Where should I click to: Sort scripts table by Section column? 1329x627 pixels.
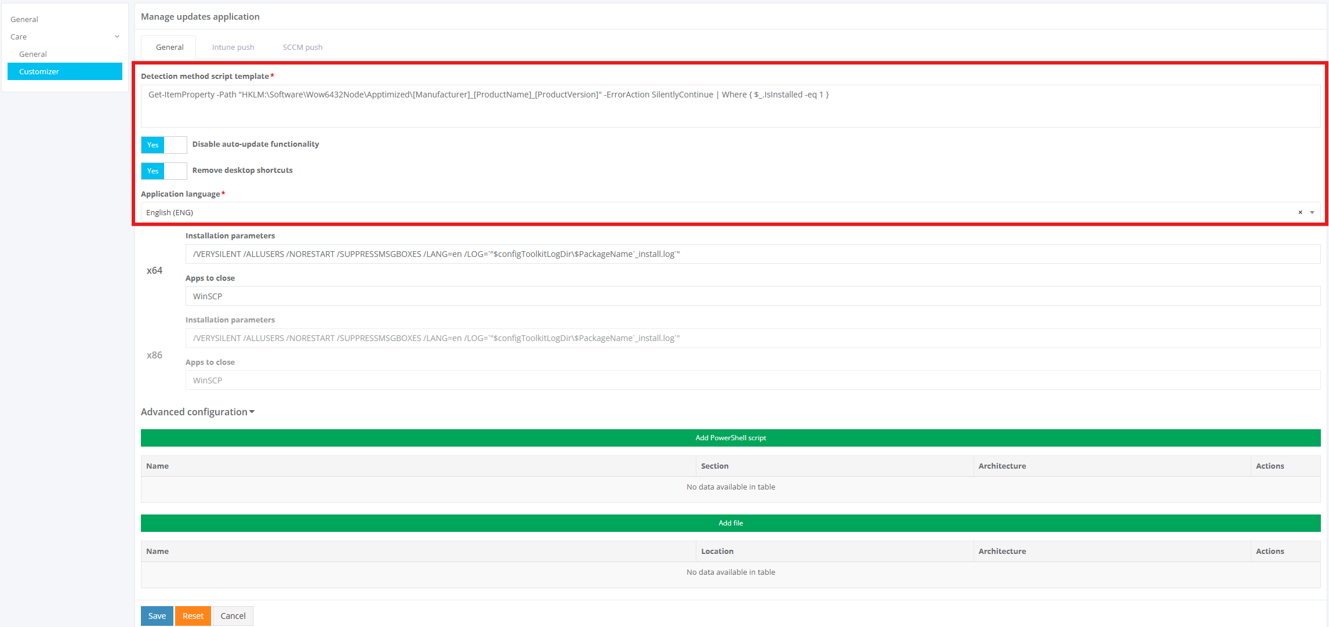pos(714,466)
